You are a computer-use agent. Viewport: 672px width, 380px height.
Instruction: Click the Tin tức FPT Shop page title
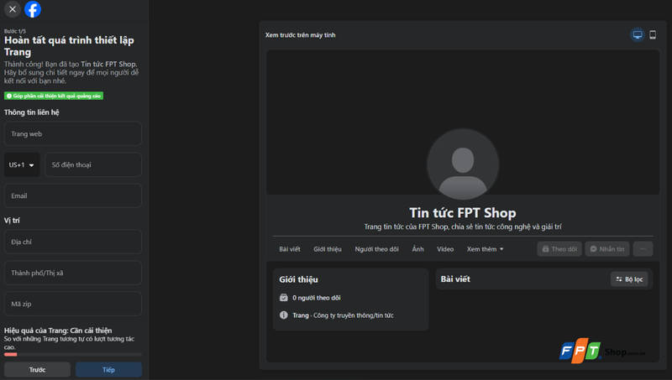[x=463, y=213]
